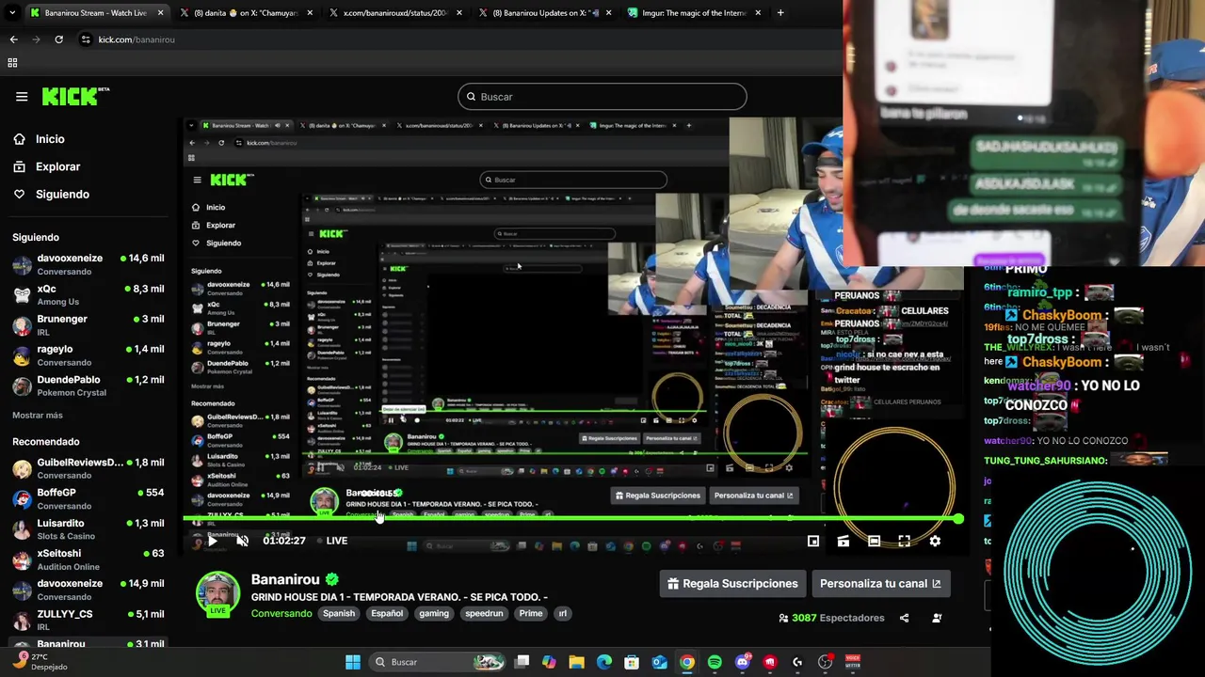
Task: Click the main Kick Buscar search field
Action: (602, 97)
